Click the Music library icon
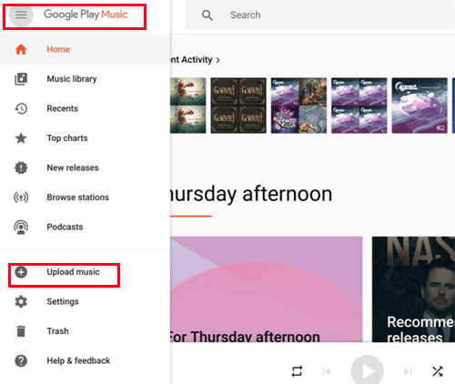Viewport: 455px width, 384px height. coord(21,79)
